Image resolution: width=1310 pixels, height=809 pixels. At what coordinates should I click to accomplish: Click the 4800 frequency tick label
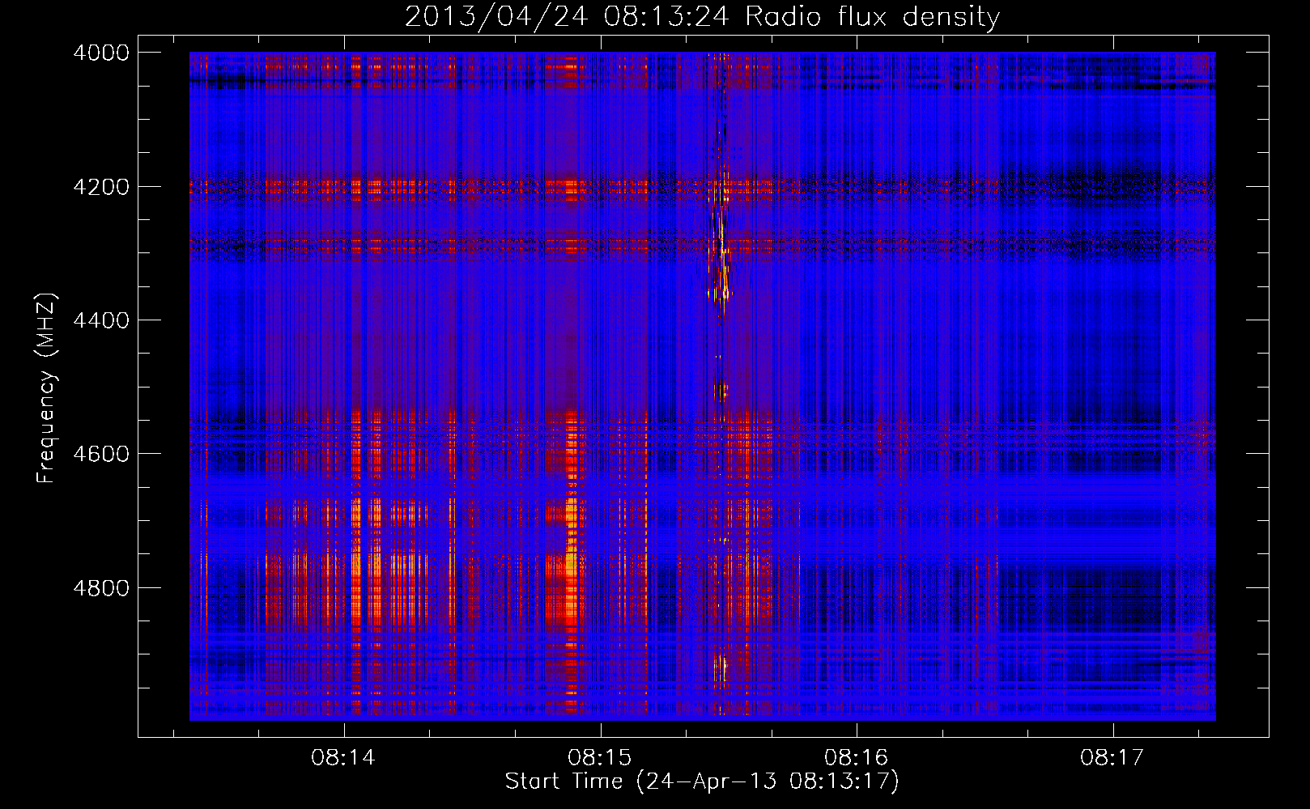click(101, 588)
